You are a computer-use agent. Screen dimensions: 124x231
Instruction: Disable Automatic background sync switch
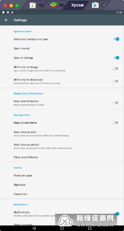(116, 39)
